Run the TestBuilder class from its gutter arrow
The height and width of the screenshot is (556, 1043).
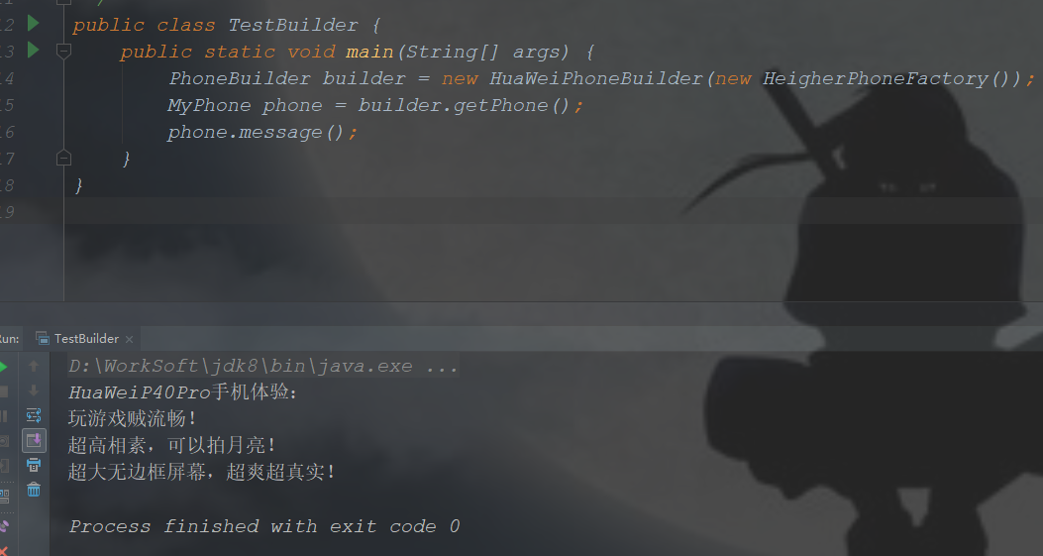click(x=34, y=24)
